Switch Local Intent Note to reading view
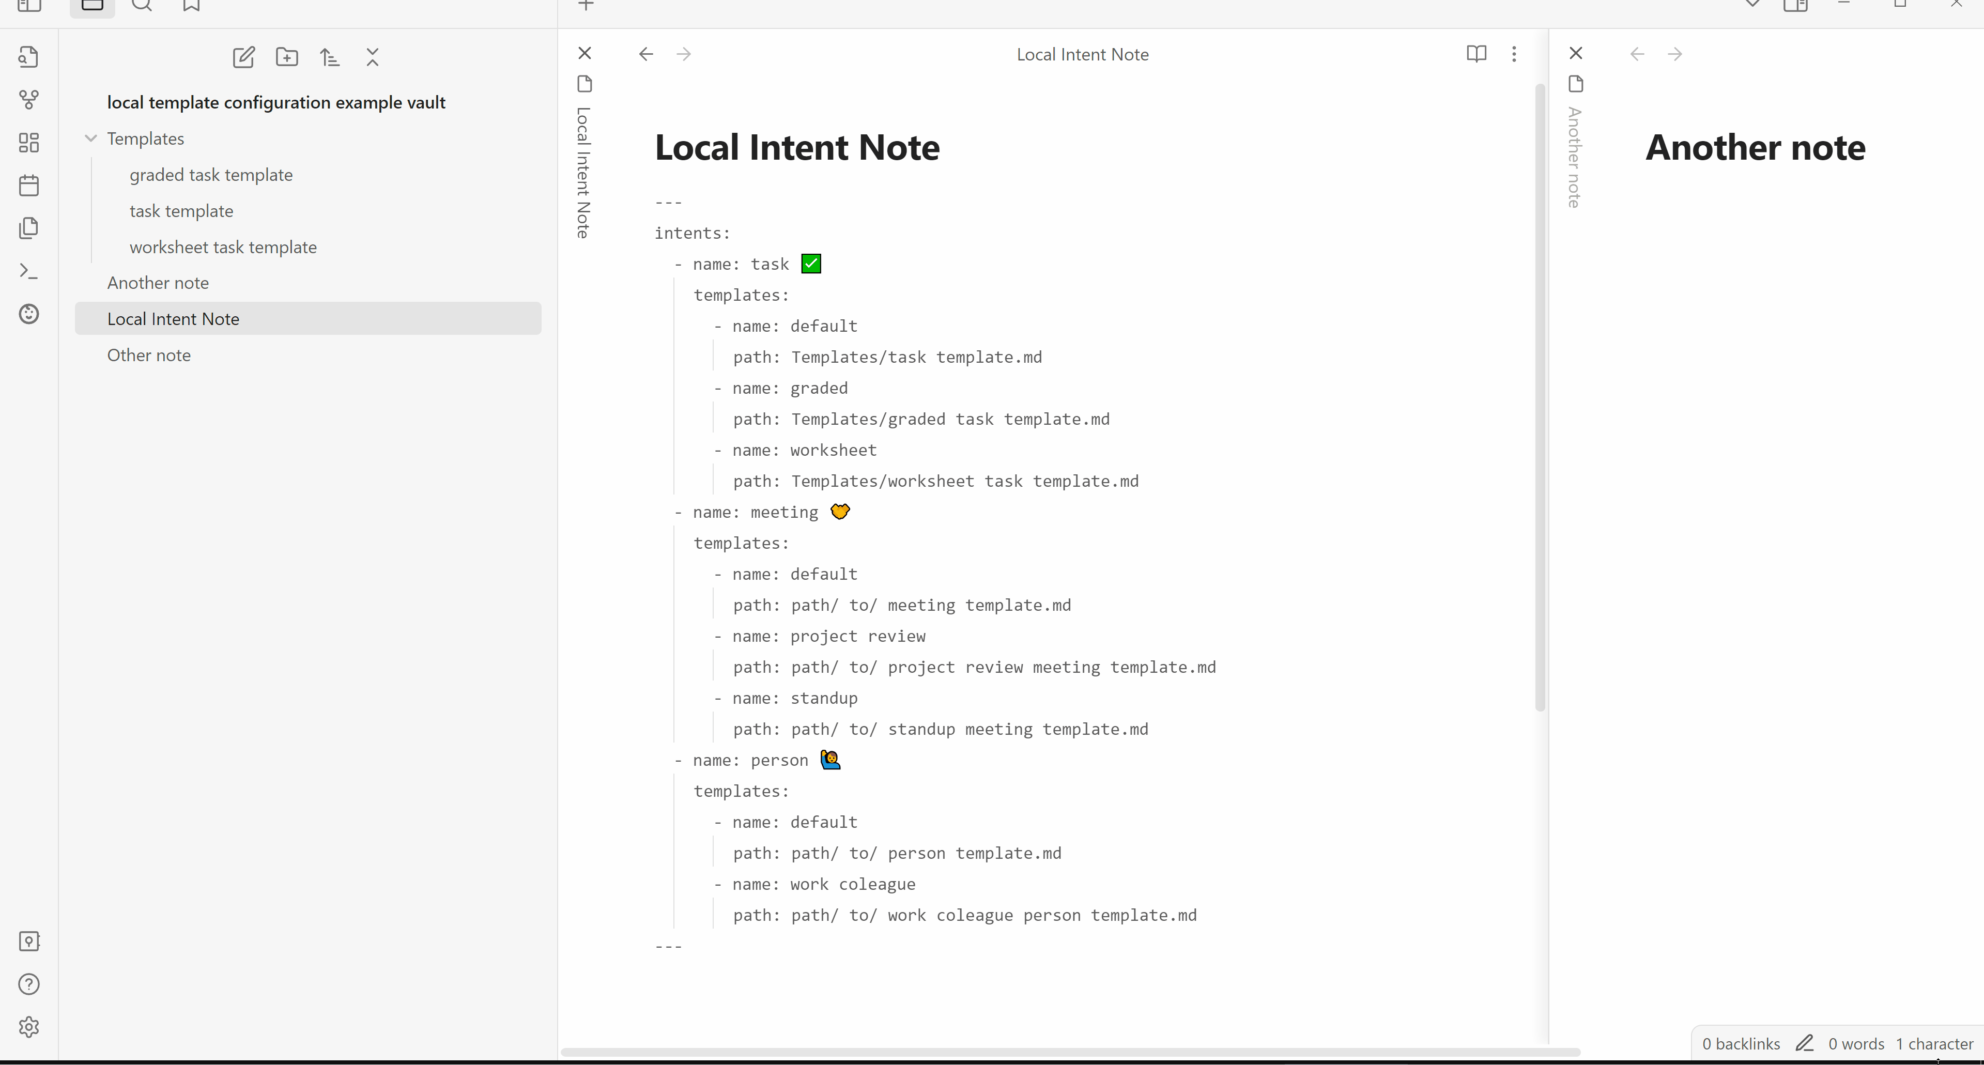The image size is (1984, 1065). tap(1475, 54)
